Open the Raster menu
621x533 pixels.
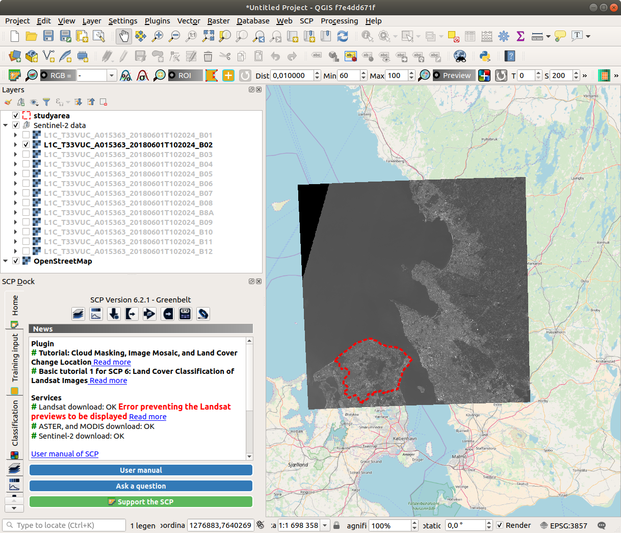218,21
